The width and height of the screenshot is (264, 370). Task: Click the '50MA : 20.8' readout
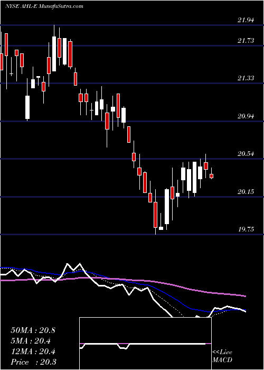coord(33,330)
